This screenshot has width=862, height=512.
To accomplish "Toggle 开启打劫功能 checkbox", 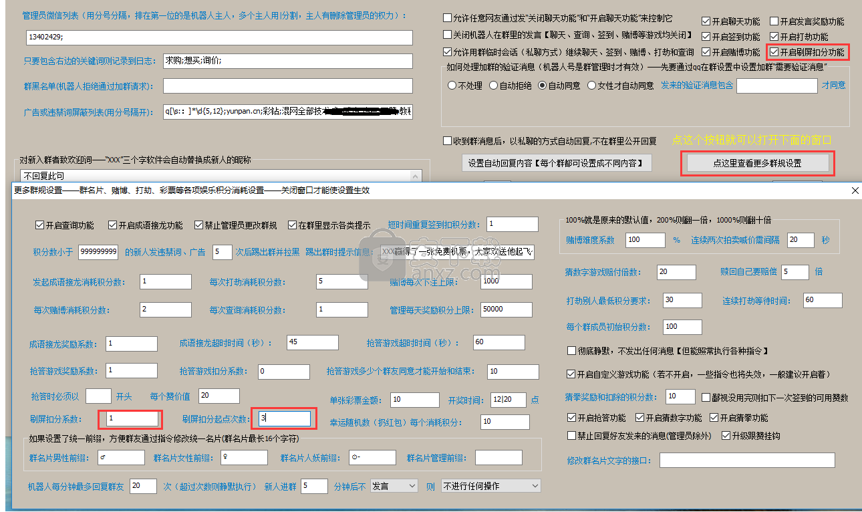I will point(774,37).
